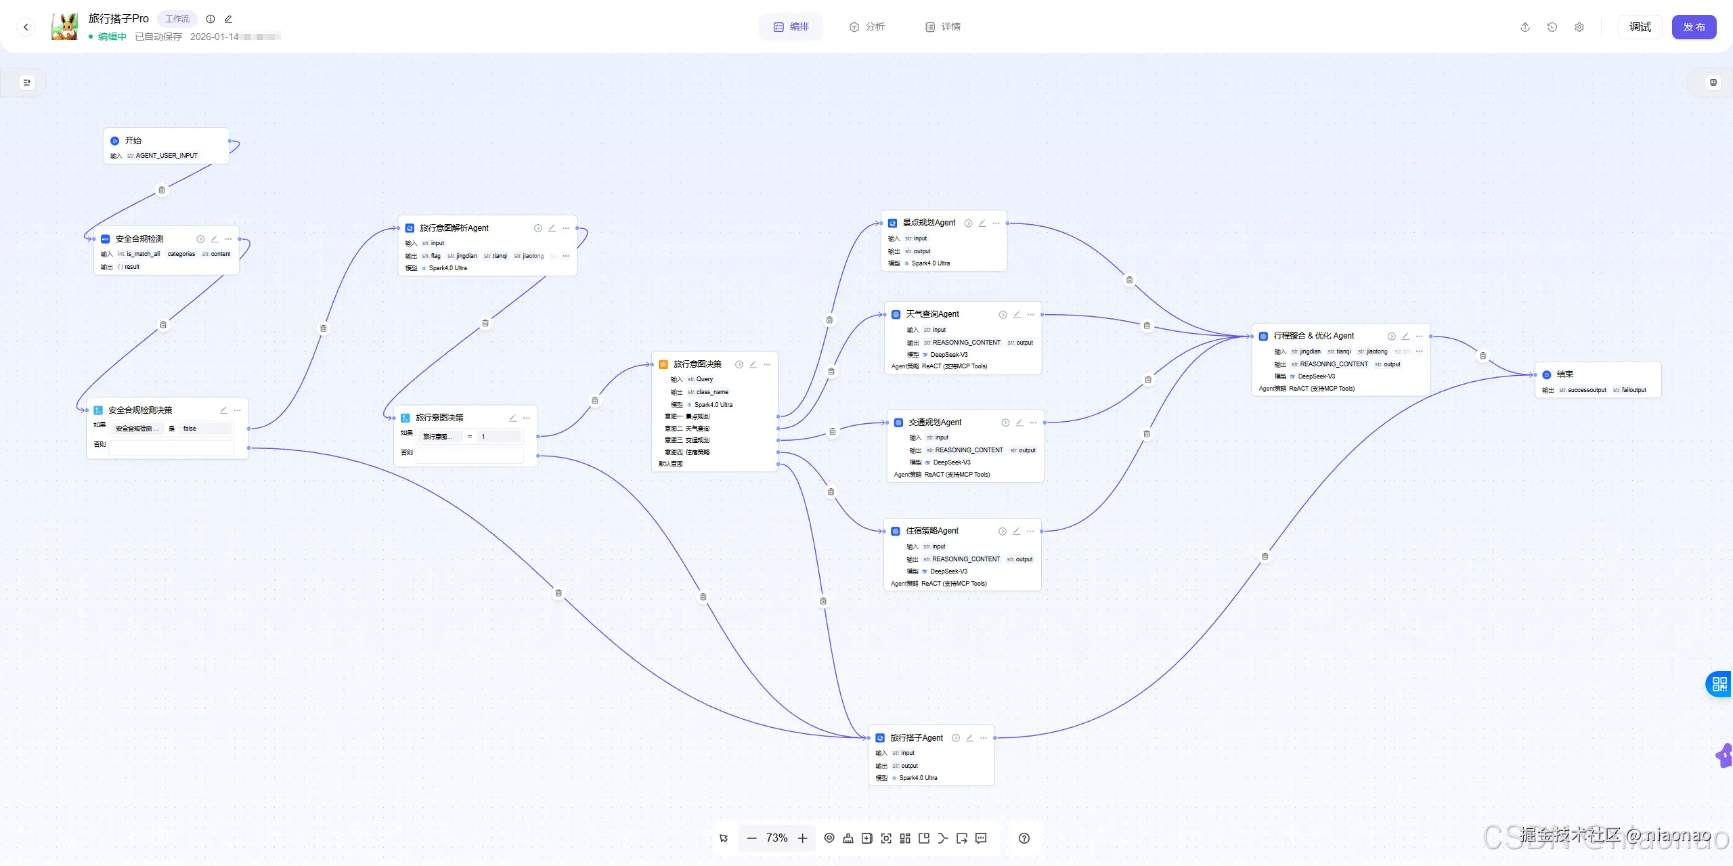Screen dimensions: 1733x866
Task: Click the add node icon in bottom toolbar
Action: coord(867,838)
